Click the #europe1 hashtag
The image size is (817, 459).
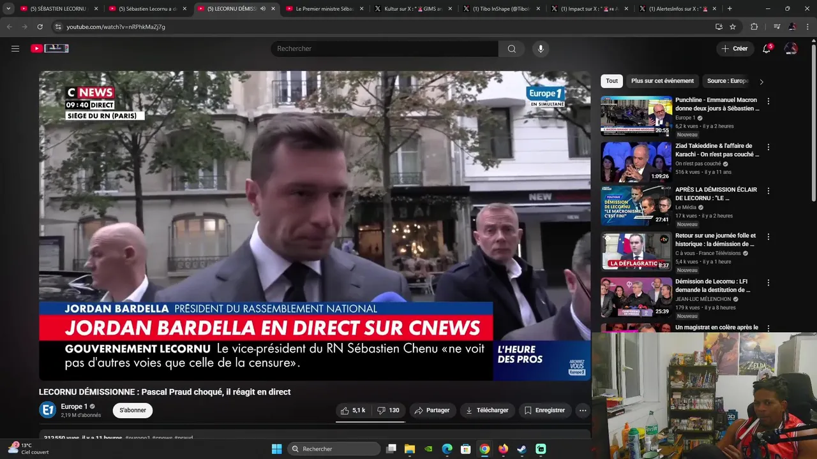coord(137,438)
